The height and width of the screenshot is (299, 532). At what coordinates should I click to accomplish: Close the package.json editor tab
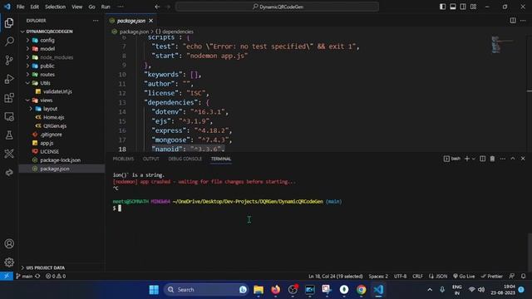[x=151, y=21]
